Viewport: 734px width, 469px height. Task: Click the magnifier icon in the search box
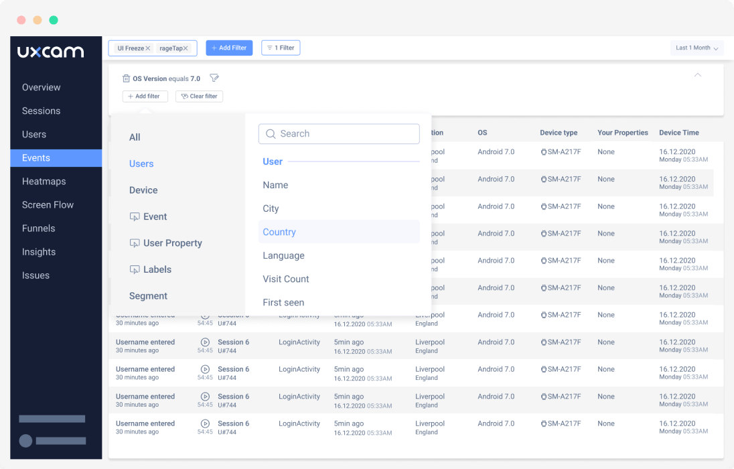(x=271, y=133)
